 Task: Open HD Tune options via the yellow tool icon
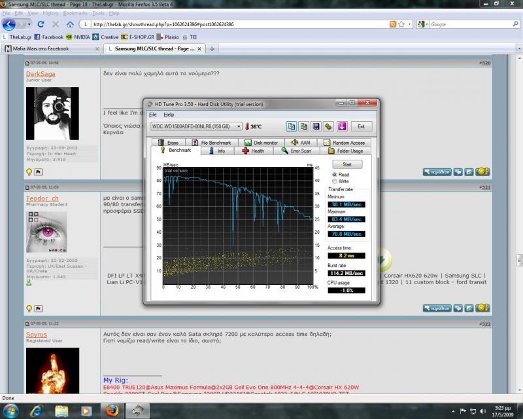(328, 126)
